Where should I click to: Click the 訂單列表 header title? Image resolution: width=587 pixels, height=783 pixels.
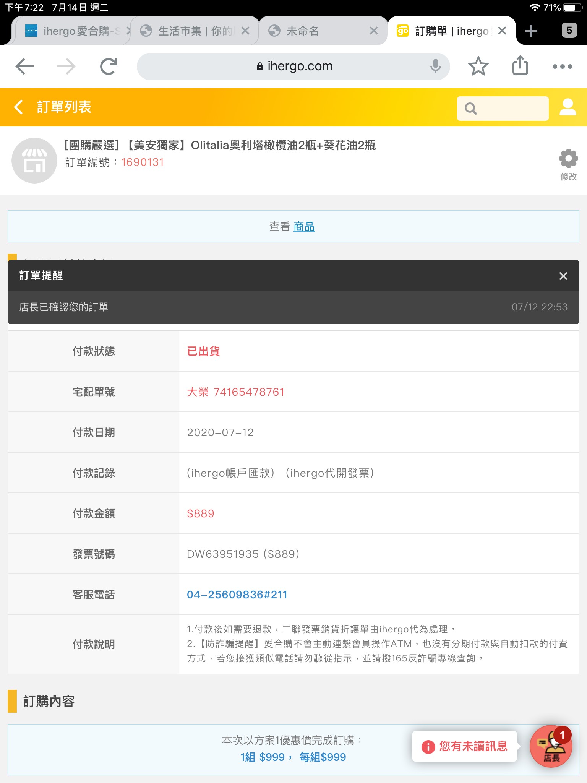(x=64, y=107)
